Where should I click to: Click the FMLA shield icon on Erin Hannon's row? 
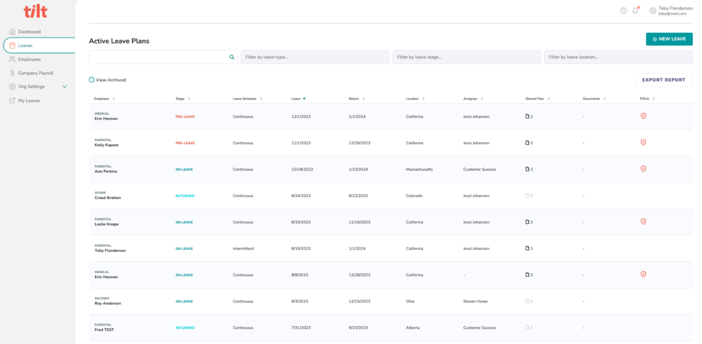643,116
